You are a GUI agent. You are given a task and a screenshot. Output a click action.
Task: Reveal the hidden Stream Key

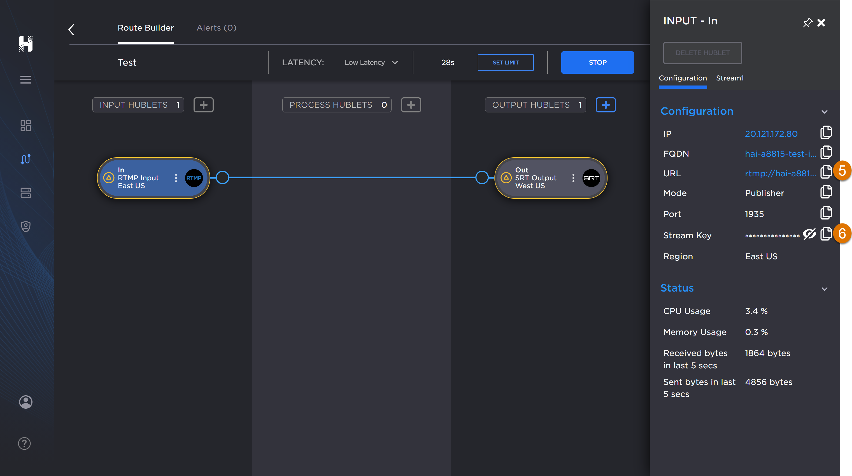tap(809, 234)
